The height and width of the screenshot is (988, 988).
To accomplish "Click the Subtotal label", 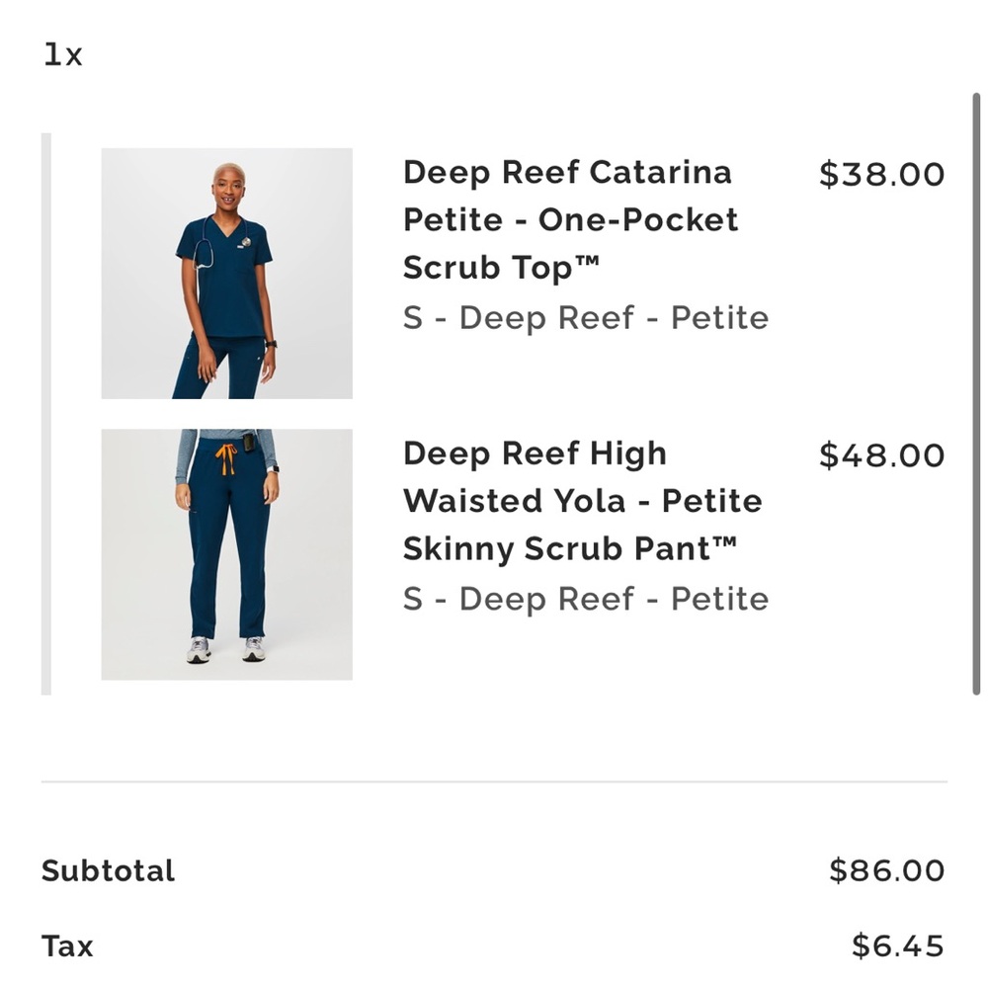I will coord(107,870).
